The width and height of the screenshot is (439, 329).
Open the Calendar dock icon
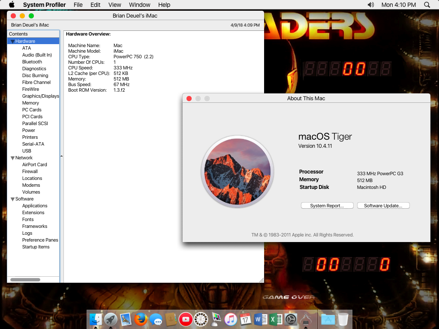tap(246, 319)
